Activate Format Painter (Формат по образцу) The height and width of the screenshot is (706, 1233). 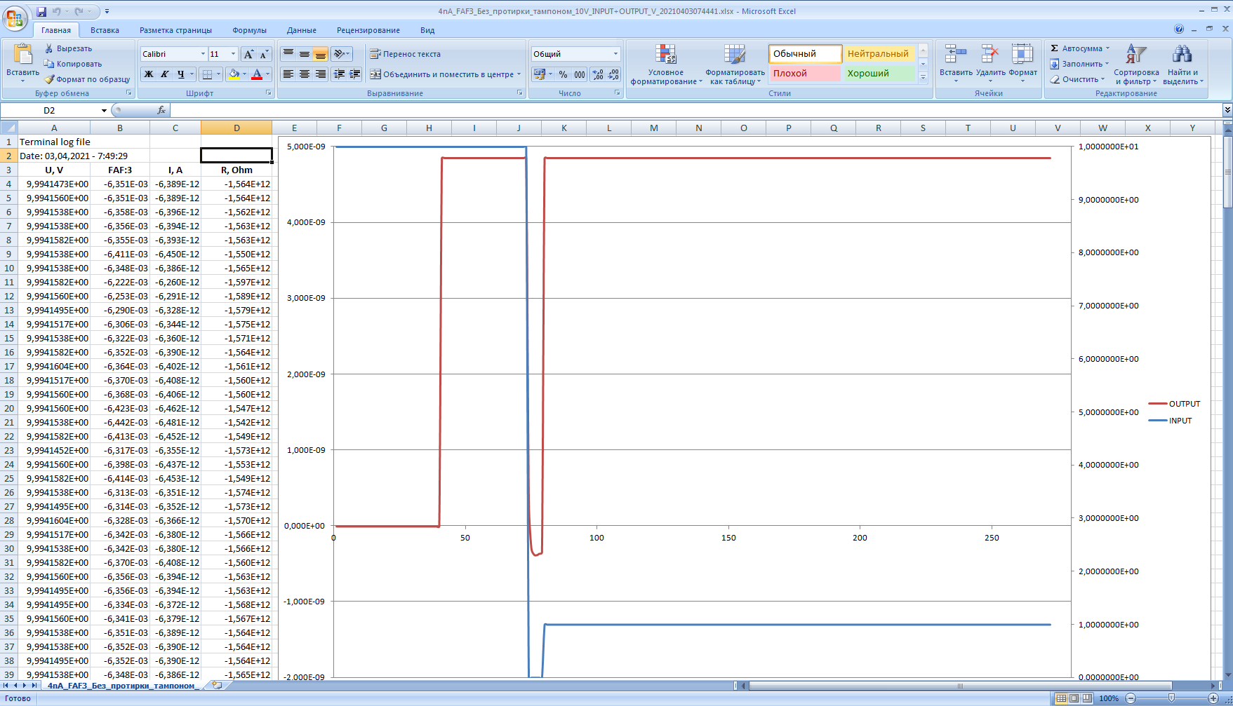tap(87, 79)
